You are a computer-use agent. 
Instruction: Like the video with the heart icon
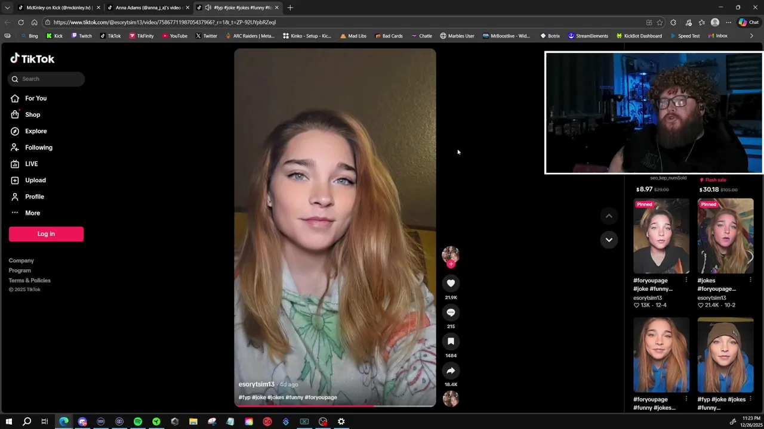pos(451,283)
